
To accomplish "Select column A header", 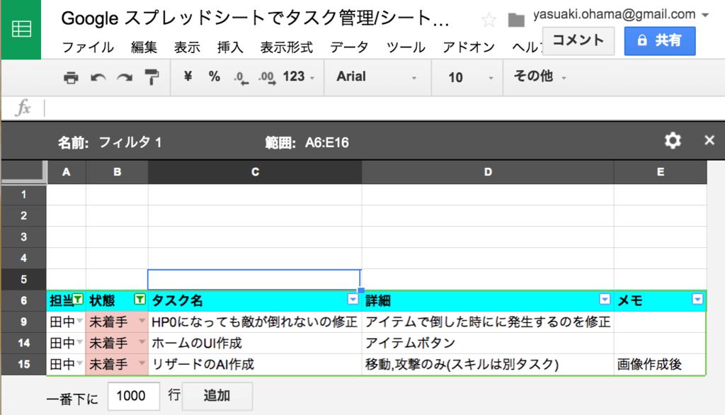I will 66,172.
